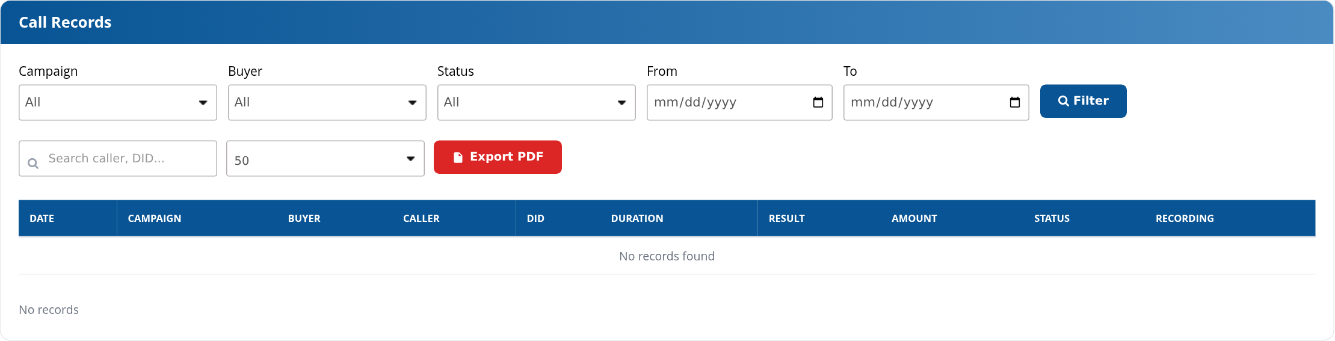Viewport: 1335px width, 341px height.
Task: Click the Call Records panel title
Action: coord(65,22)
